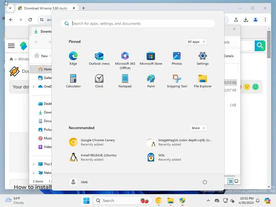Select the Download Winamp tab

(47, 8)
